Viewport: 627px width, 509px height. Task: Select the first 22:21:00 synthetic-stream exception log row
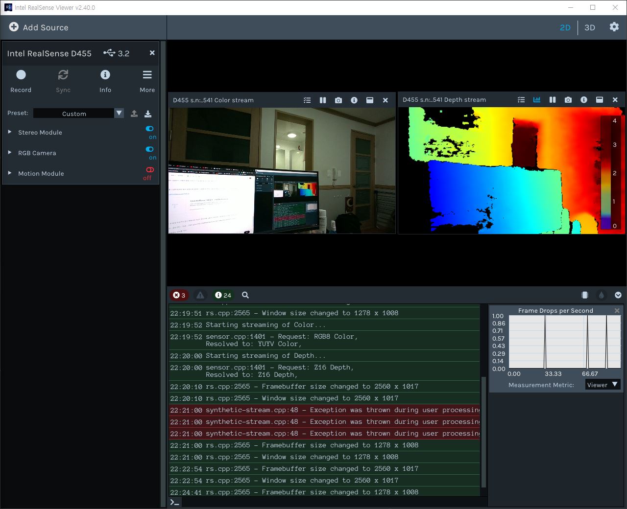coord(324,410)
